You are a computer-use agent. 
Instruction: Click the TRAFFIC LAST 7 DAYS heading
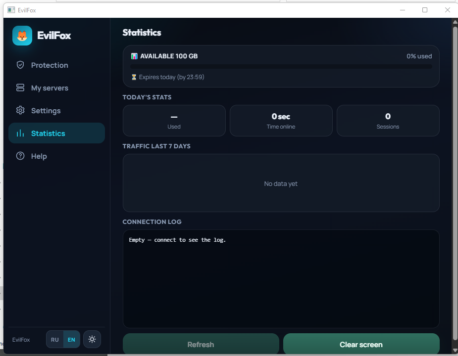[x=156, y=146]
